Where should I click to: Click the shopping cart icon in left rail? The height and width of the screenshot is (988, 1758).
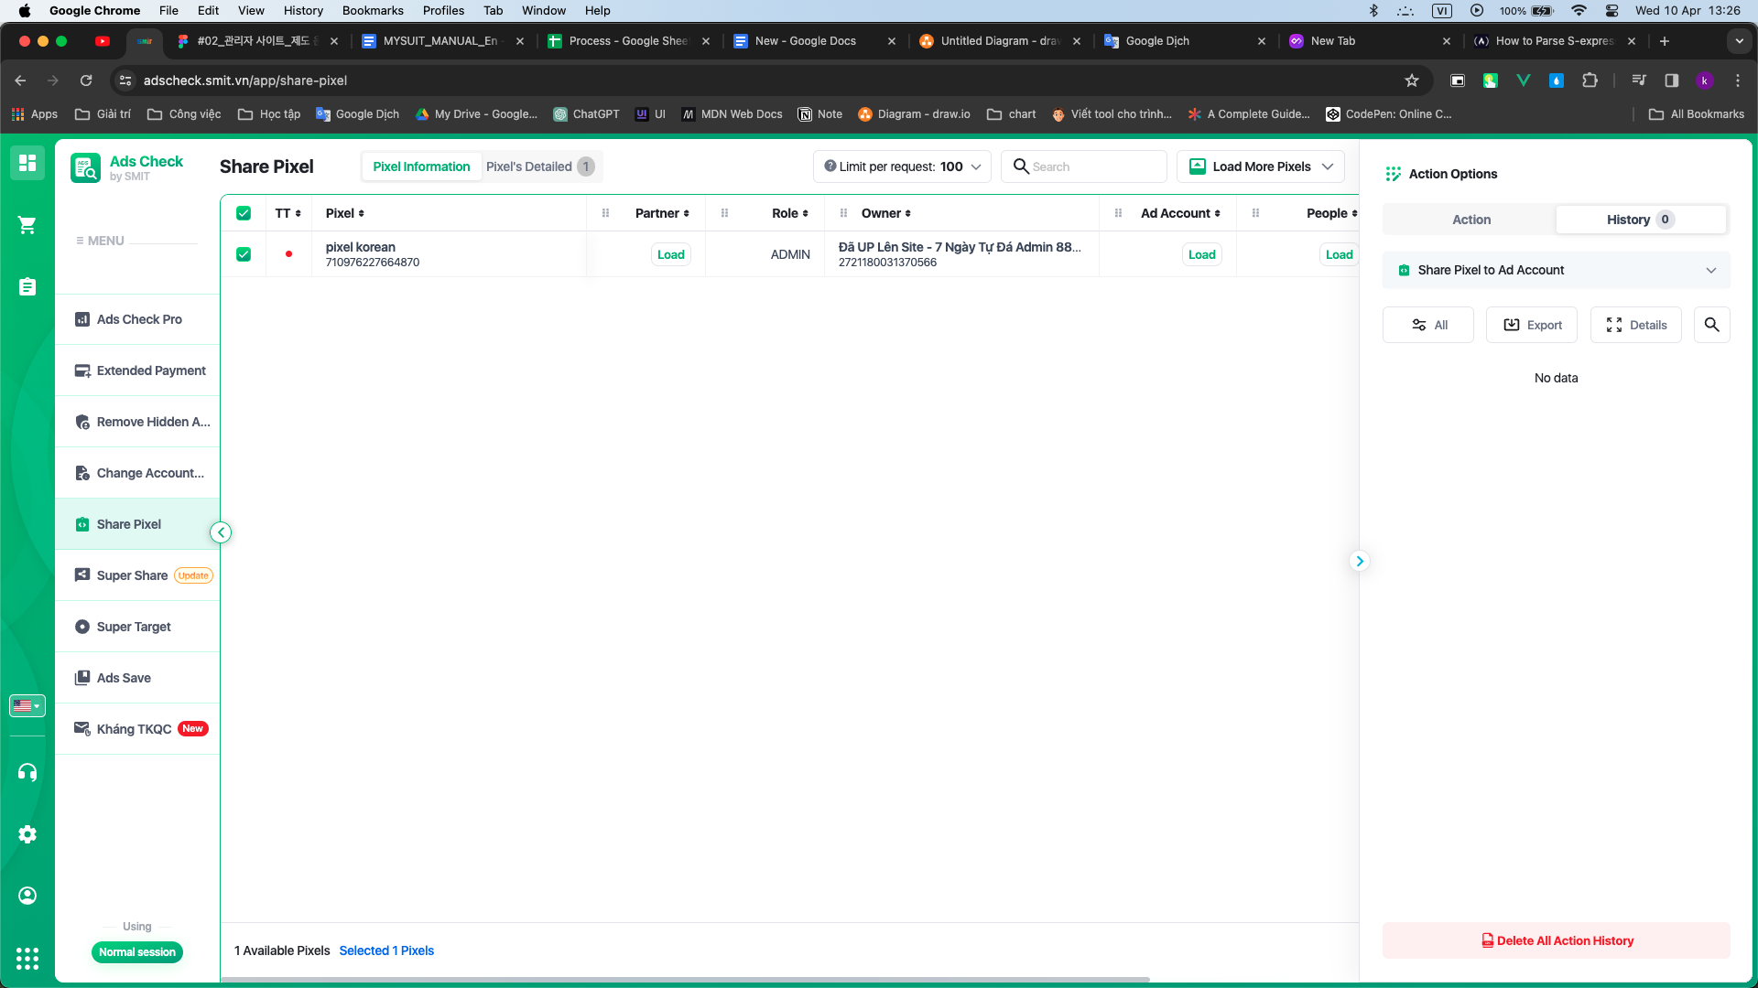click(x=27, y=225)
